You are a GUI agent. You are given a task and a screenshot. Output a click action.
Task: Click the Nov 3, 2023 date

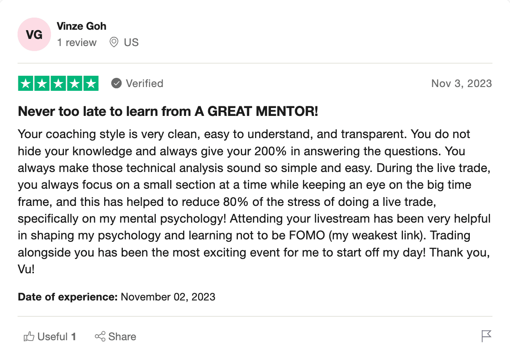(462, 84)
